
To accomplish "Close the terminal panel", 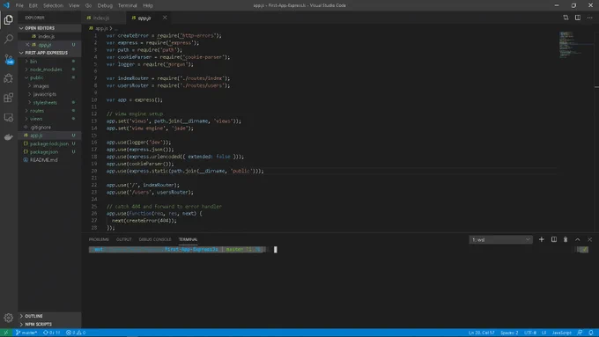I will pyautogui.click(x=590, y=239).
